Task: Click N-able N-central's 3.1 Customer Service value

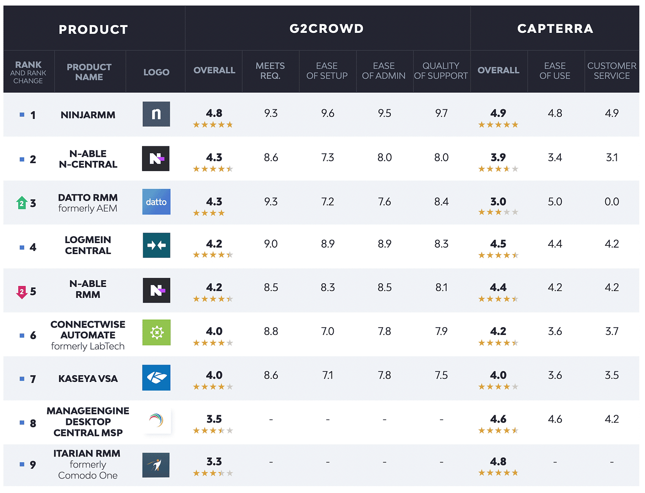Action: [612, 158]
